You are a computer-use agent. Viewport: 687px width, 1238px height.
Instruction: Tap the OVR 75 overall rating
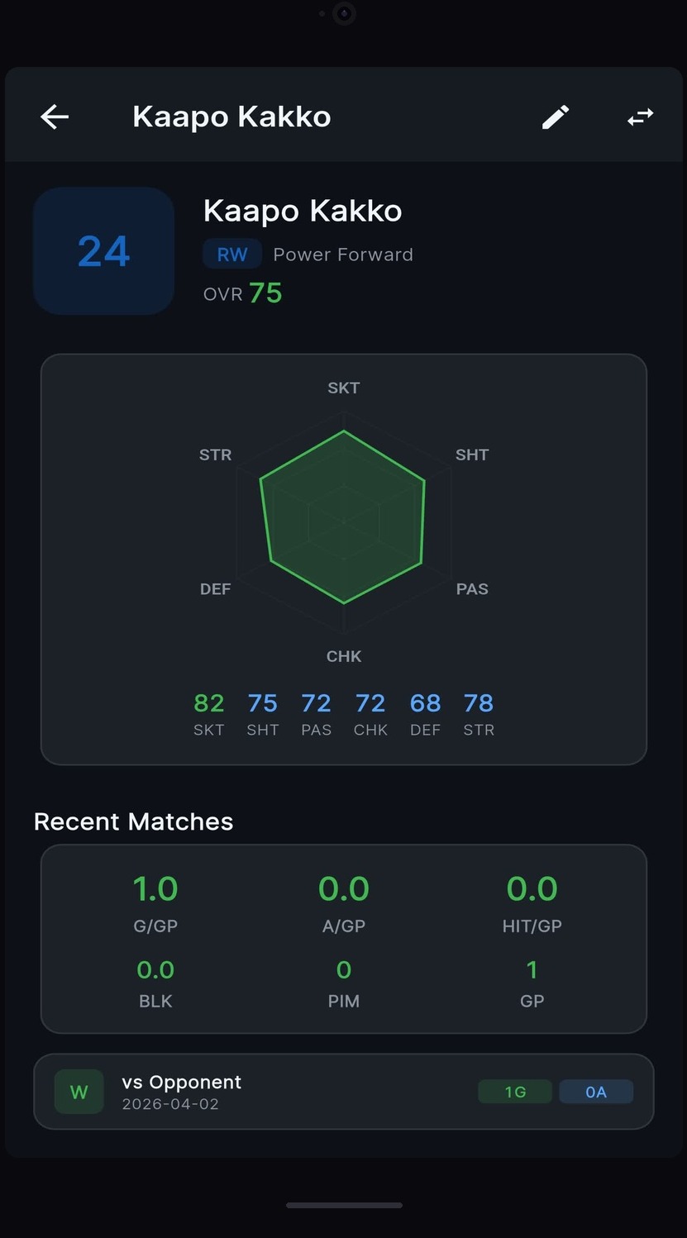tap(242, 293)
